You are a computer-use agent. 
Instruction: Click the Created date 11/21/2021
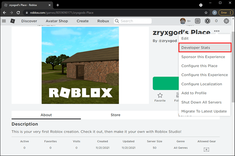[103, 148]
